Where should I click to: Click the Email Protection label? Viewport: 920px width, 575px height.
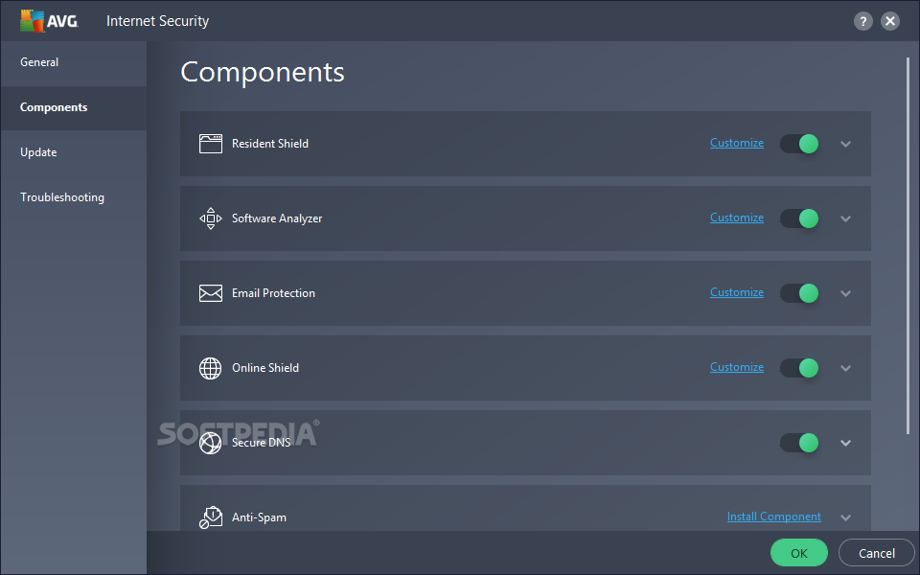[273, 293]
